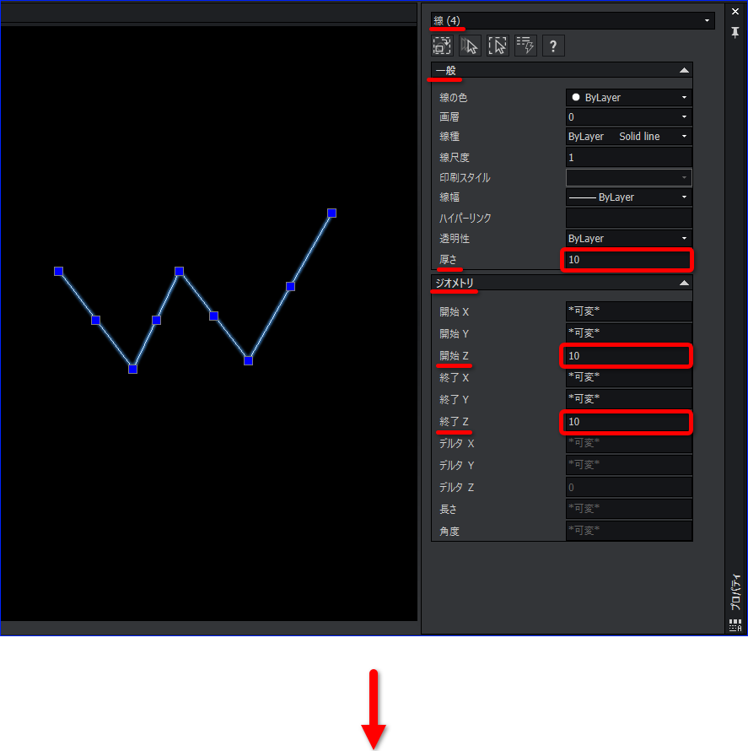748x751 pixels.
Task: Click the palette options icon below the vertical label
Action: [735, 625]
